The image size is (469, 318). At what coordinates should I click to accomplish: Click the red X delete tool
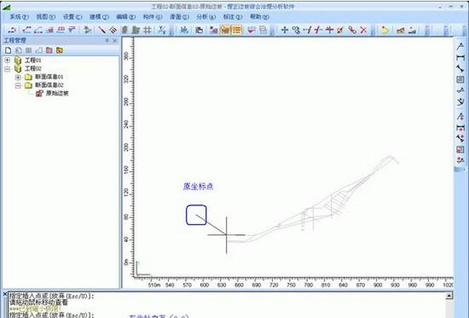pyautogui.click(x=363, y=30)
